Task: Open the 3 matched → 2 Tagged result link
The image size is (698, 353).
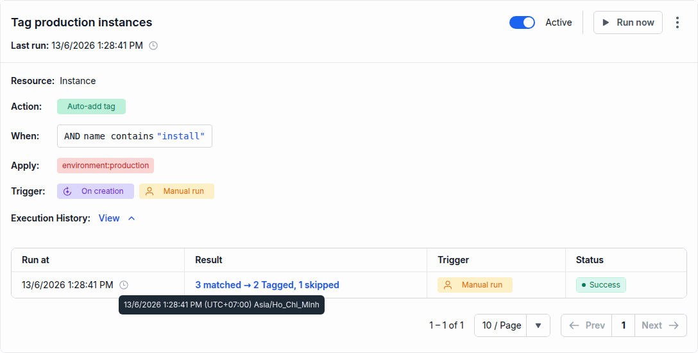Action: (x=267, y=285)
